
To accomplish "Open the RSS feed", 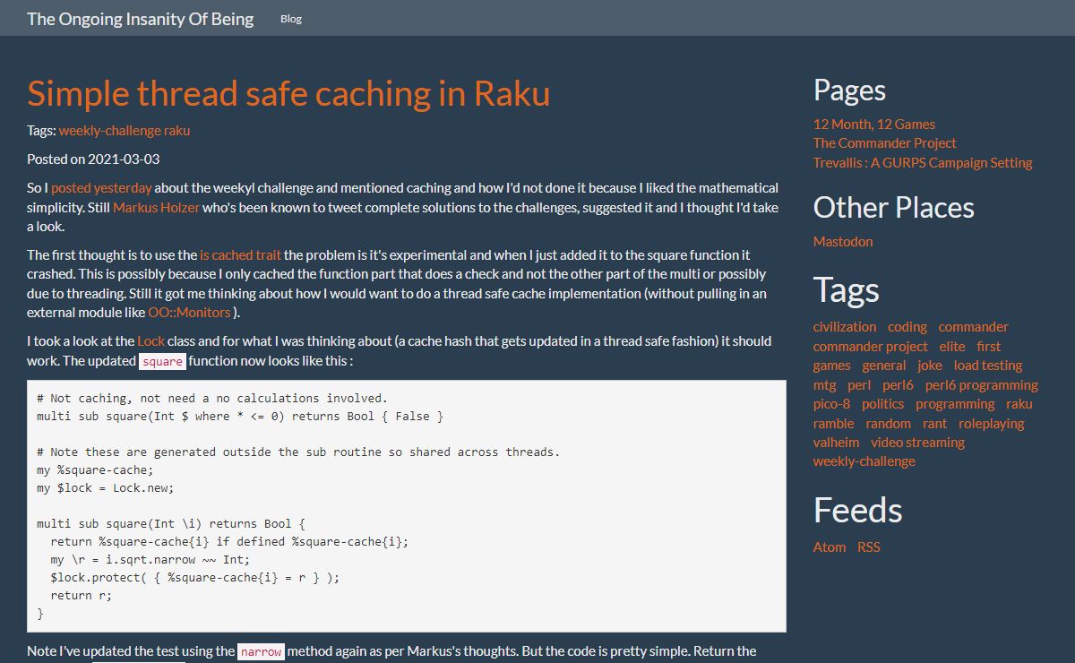I will click(x=868, y=547).
